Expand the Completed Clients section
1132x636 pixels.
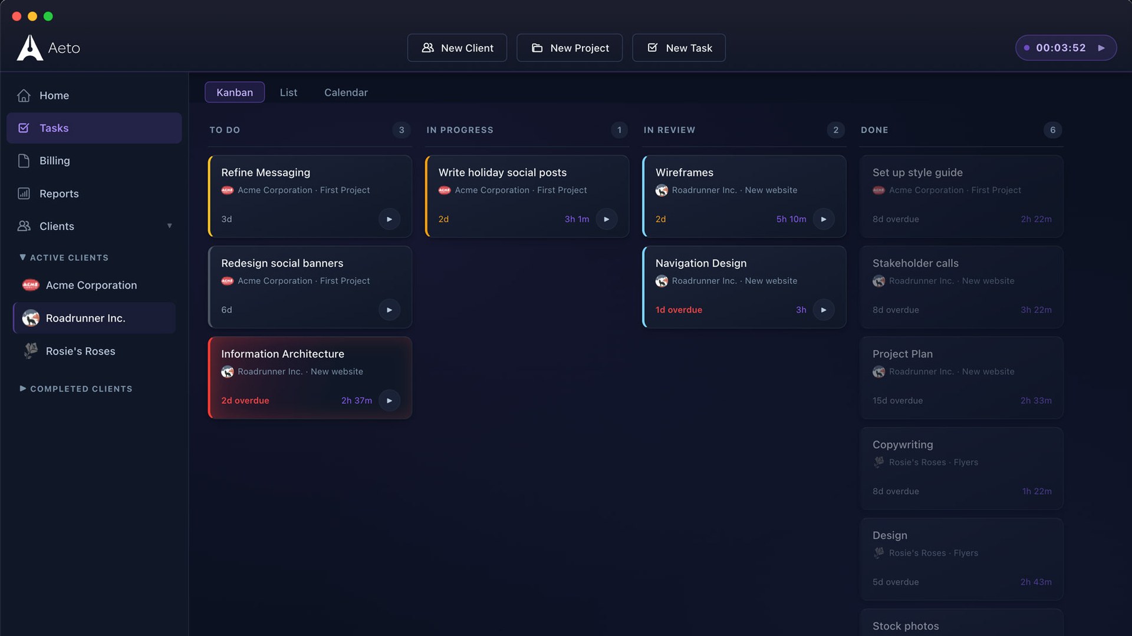coord(76,389)
